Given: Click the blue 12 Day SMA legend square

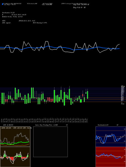Looking at the screenshot, I should pyautogui.click(x=3, y=4).
